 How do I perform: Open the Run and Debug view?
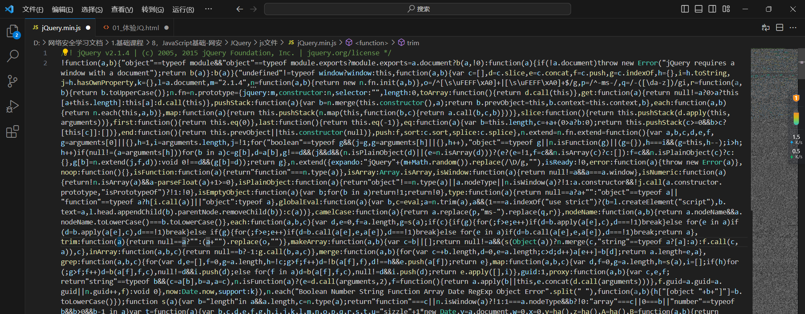click(13, 106)
